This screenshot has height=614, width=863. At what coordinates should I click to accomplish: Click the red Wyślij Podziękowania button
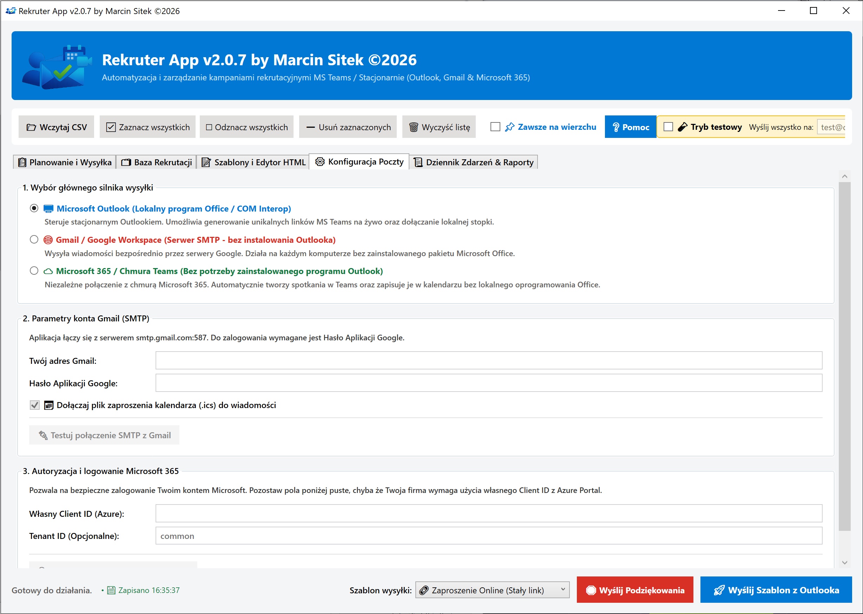(635, 590)
